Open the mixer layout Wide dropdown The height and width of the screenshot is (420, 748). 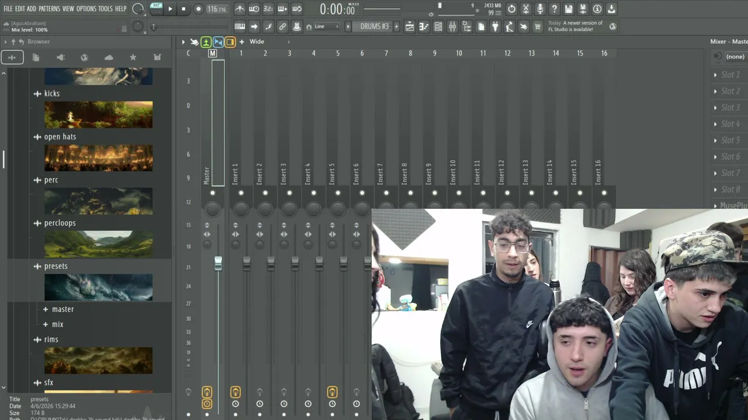click(269, 41)
